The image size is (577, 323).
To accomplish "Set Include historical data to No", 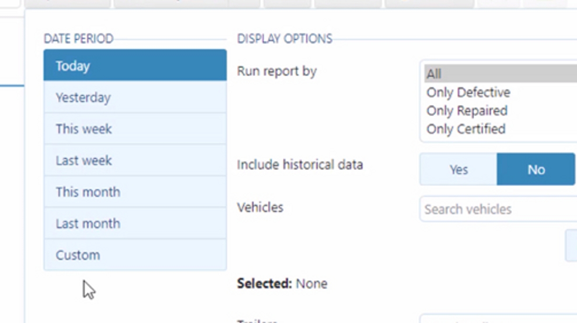I will click(536, 169).
